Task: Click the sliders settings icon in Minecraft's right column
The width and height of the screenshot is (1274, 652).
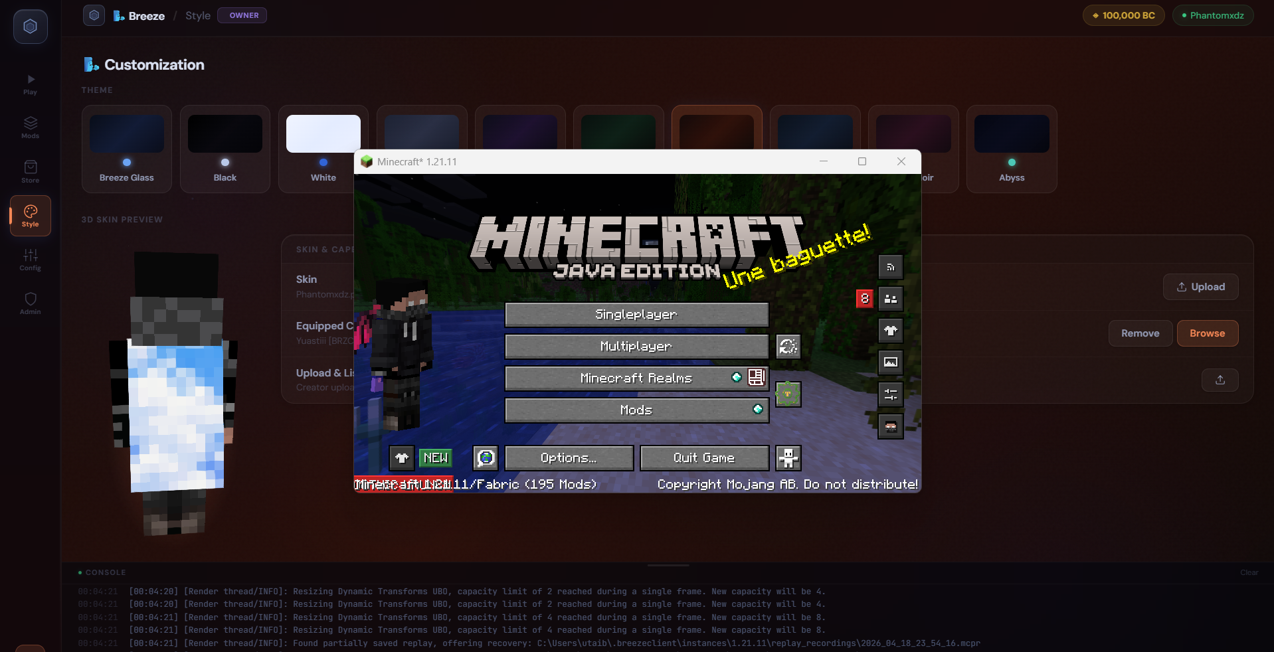Action: click(890, 394)
